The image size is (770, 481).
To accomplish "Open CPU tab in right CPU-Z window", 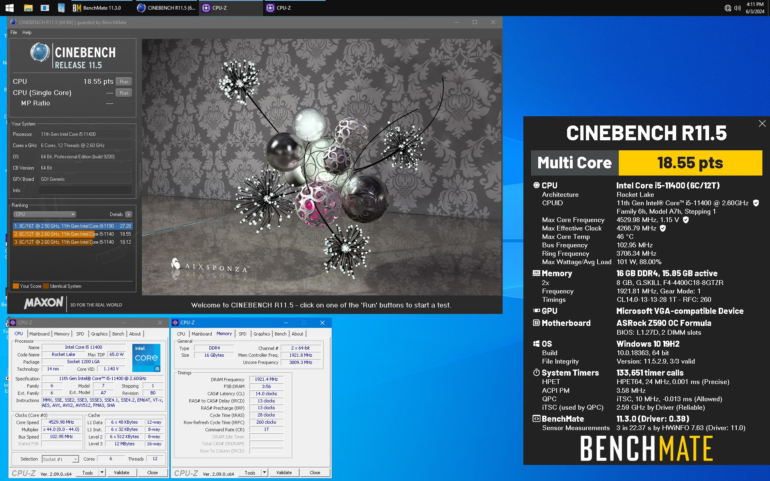I will [181, 334].
